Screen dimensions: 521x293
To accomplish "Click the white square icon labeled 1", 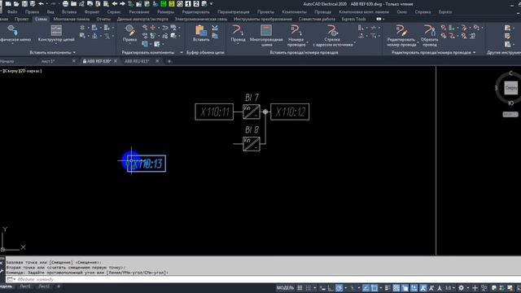I will click(188, 4).
